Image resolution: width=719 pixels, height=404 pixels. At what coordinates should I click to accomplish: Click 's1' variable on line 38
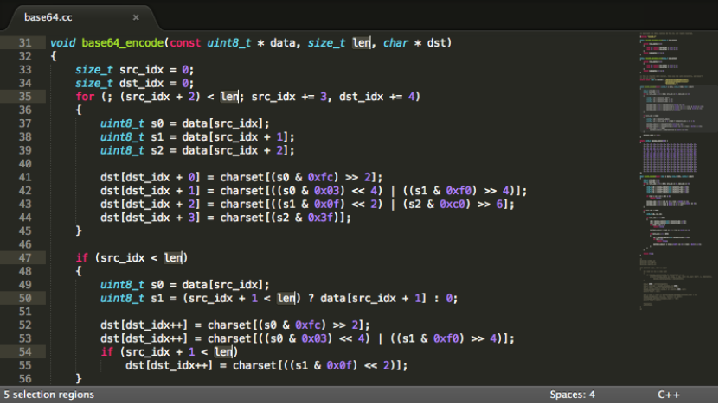157,136
